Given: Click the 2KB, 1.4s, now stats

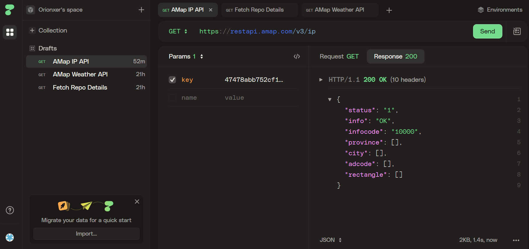Looking at the screenshot, I should [x=478, y=240].
